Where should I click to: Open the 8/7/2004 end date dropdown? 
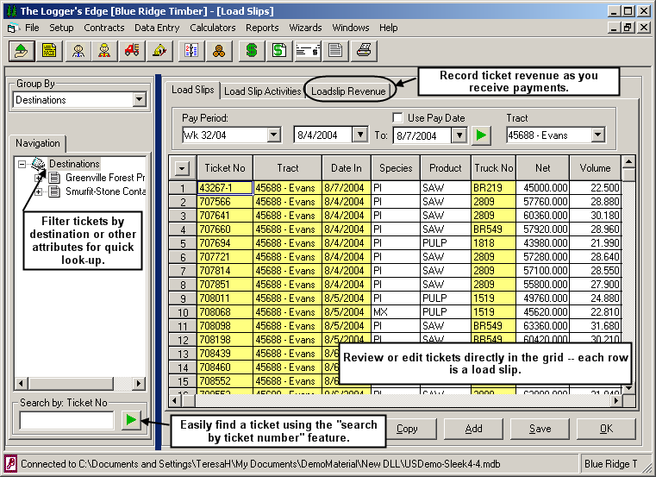pyautogui.click(x=459, y=135)
